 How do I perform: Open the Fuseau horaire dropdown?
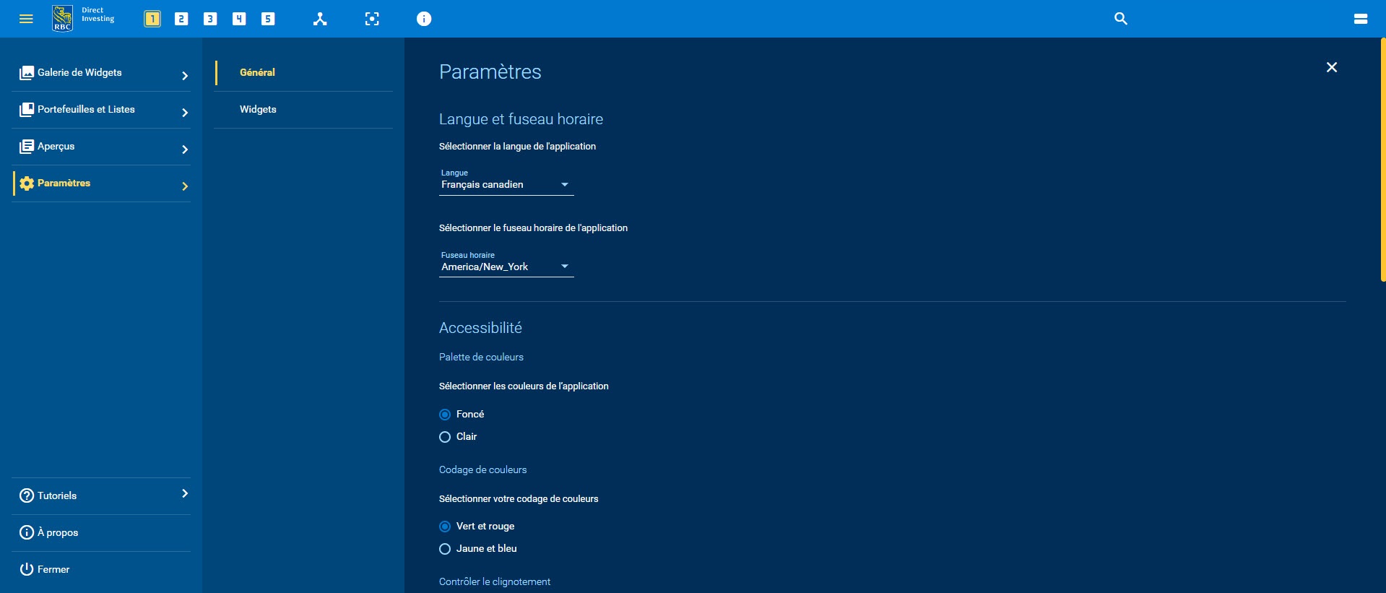(506, 267)
